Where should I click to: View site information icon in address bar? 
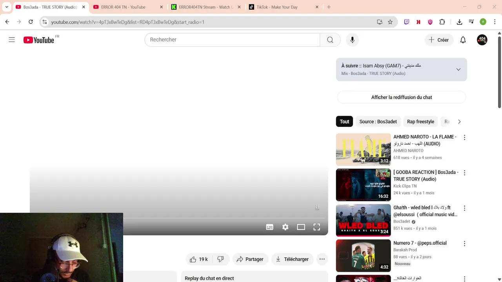click(45, 22)
